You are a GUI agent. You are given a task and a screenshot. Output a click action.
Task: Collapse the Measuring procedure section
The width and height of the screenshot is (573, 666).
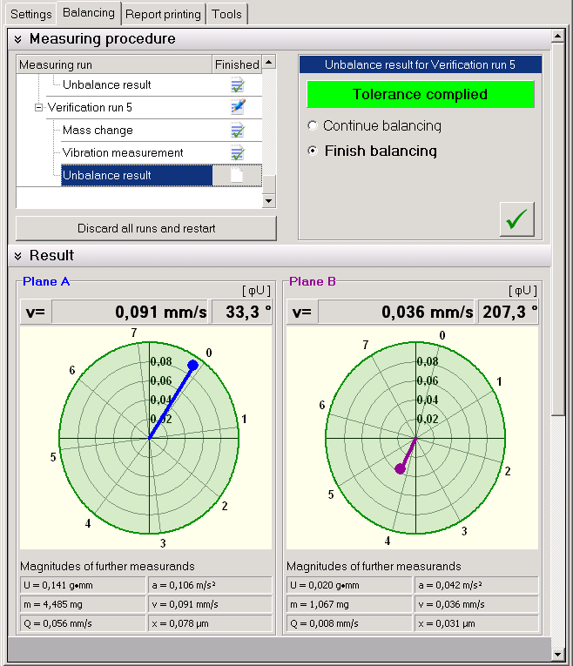[17, 39]
